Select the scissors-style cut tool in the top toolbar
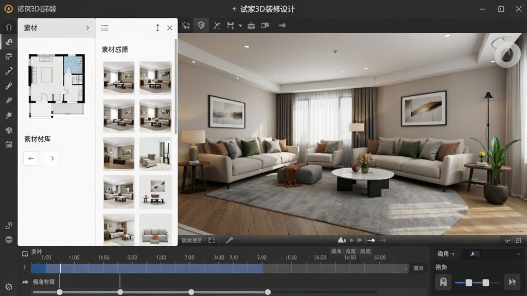 (217, 26)
